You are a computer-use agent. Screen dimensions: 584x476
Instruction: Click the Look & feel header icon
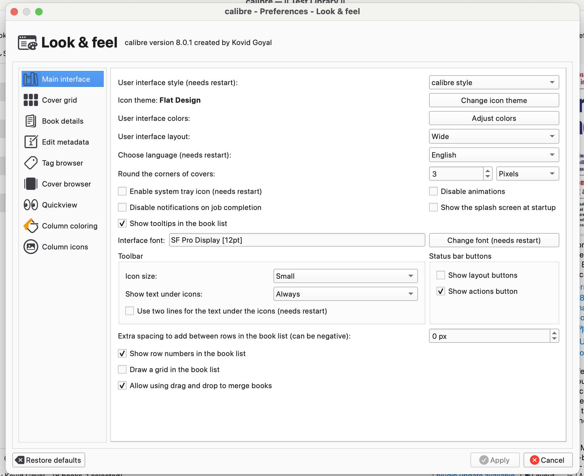27,43
